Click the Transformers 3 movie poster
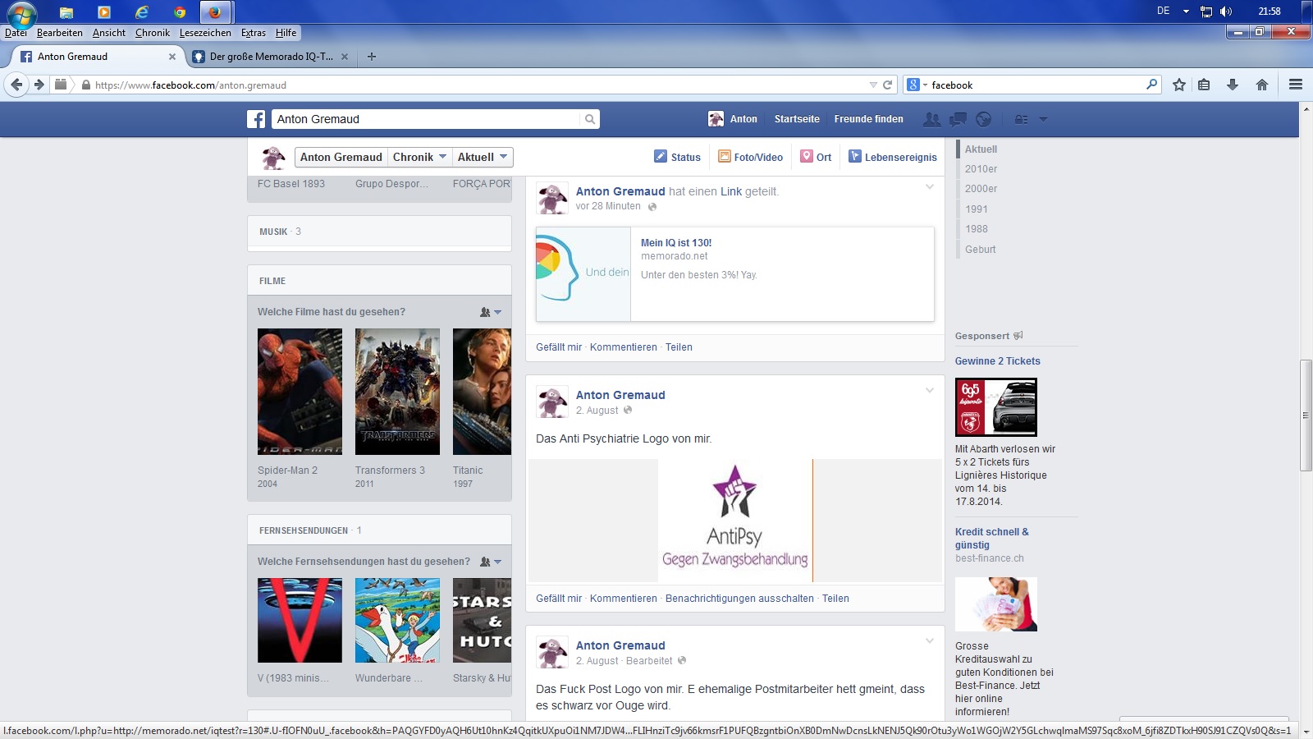This screenshot has width=1313, height=739. coord(397,392)
